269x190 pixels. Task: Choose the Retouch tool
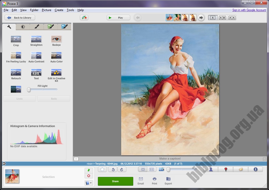pos(16,72)
